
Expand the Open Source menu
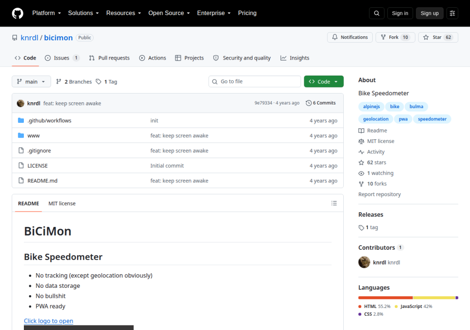click(x=169, y=13)
